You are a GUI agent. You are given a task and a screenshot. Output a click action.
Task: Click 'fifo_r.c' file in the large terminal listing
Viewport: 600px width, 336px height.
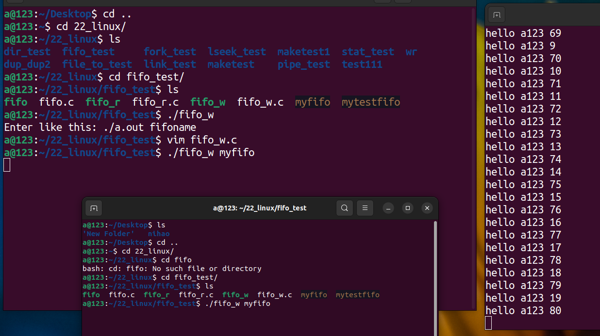pos(155,102)
